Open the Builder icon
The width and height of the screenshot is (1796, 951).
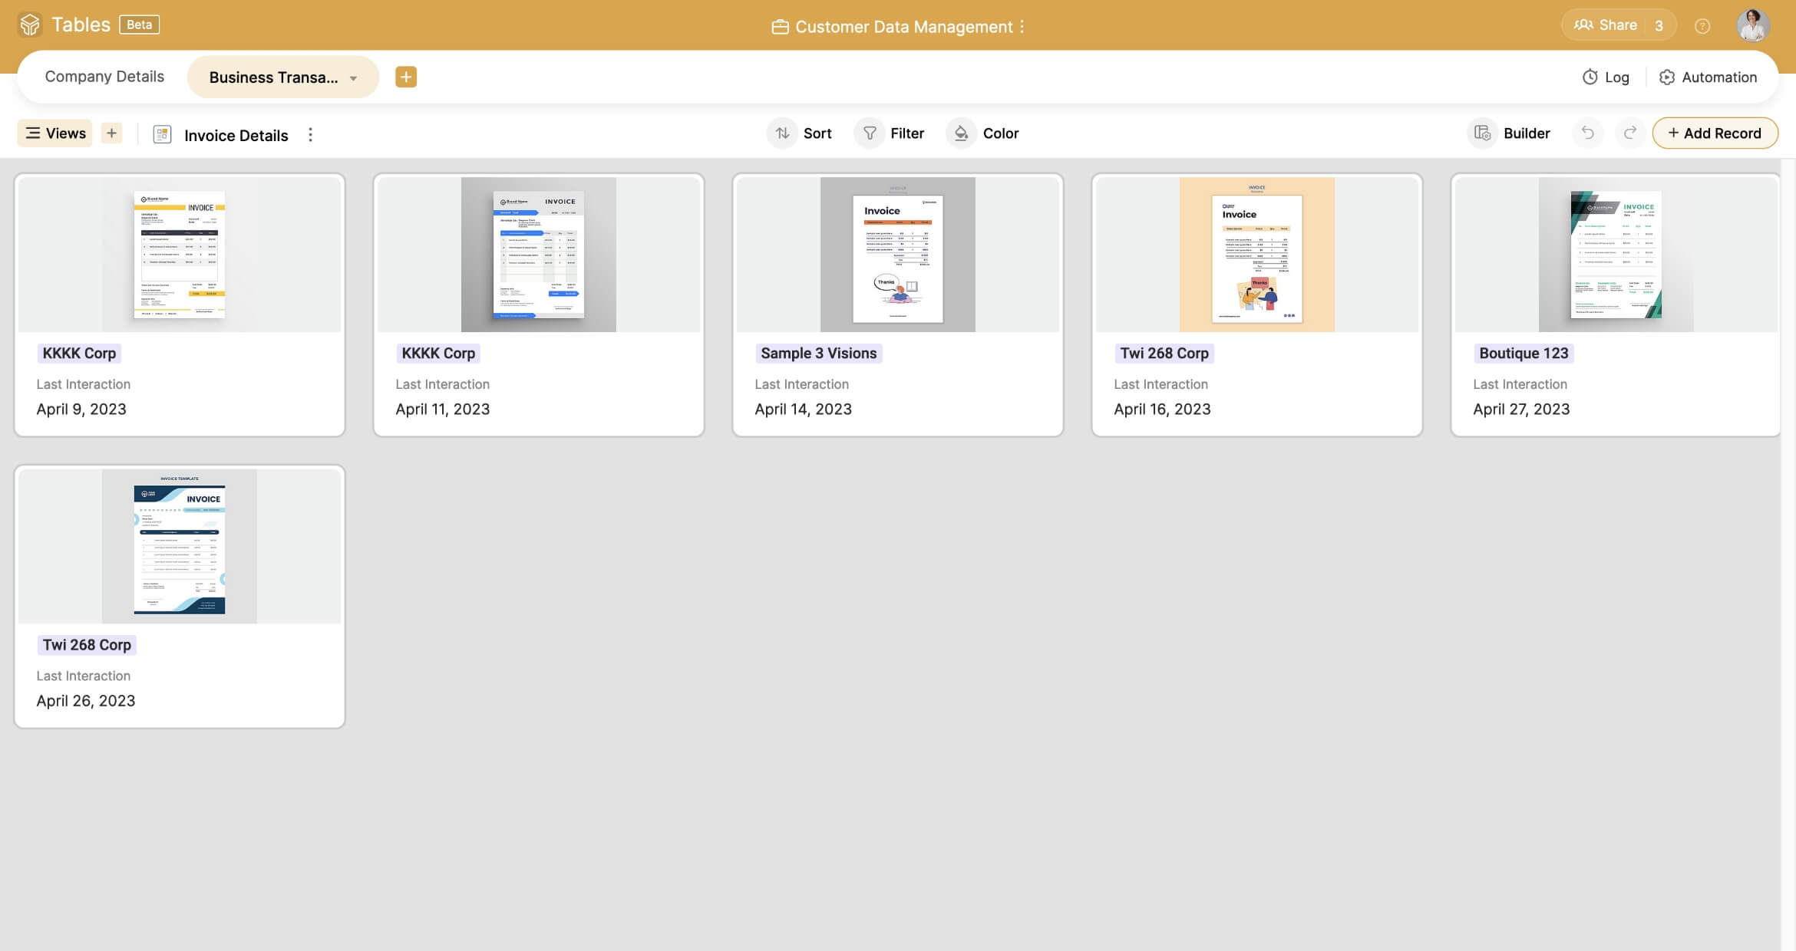click(x=1483, y=133)
